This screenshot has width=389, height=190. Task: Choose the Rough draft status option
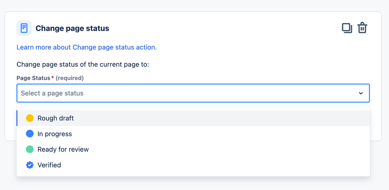pos(56,118)
